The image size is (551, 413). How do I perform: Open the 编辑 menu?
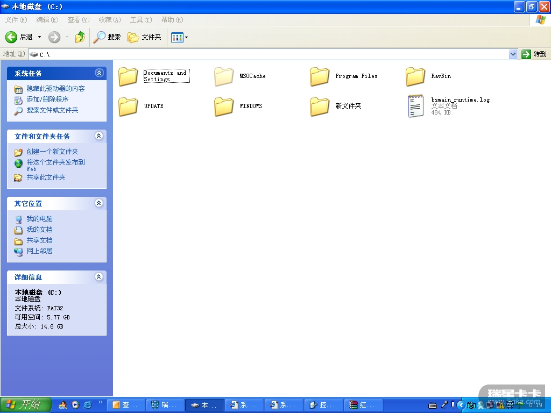pos(47,20)
